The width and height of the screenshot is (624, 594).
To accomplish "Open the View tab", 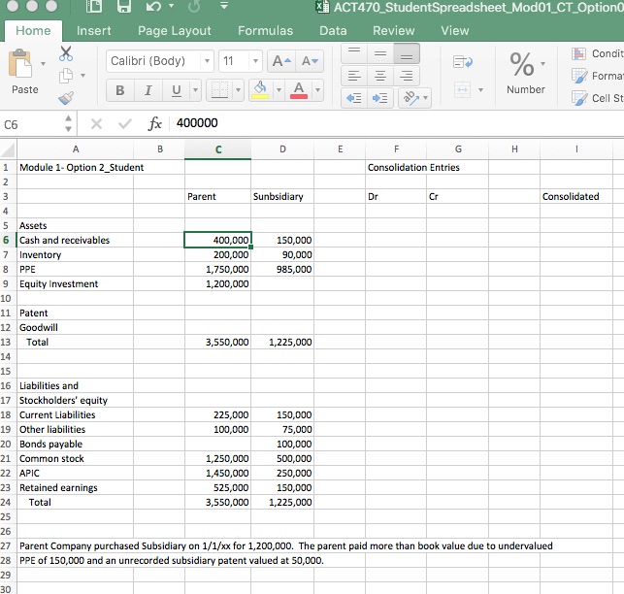I will [x=455, y=31].
